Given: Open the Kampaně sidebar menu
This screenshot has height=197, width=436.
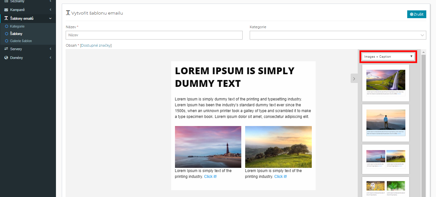Looking at the screenshot, I should [x=28, y=10].
